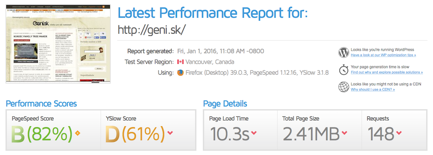Click the red arrow next to 2.41MB
The width and height of the screenshot is (433, 155).
coord(344,133)
